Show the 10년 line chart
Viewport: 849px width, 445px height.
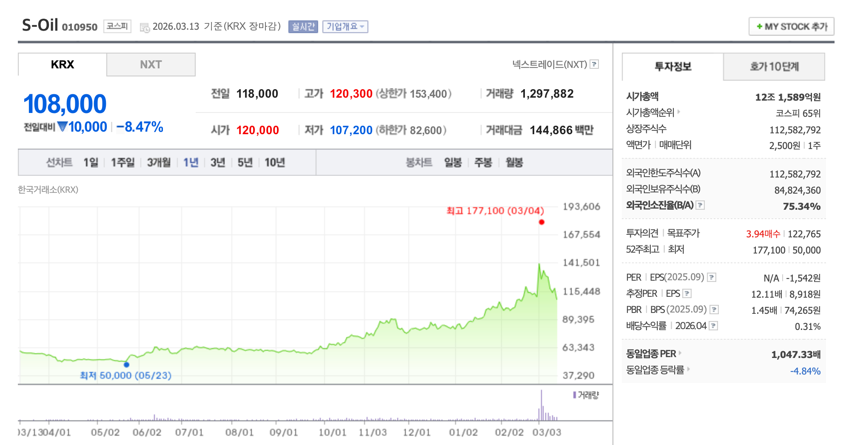[x=275, y=163]
